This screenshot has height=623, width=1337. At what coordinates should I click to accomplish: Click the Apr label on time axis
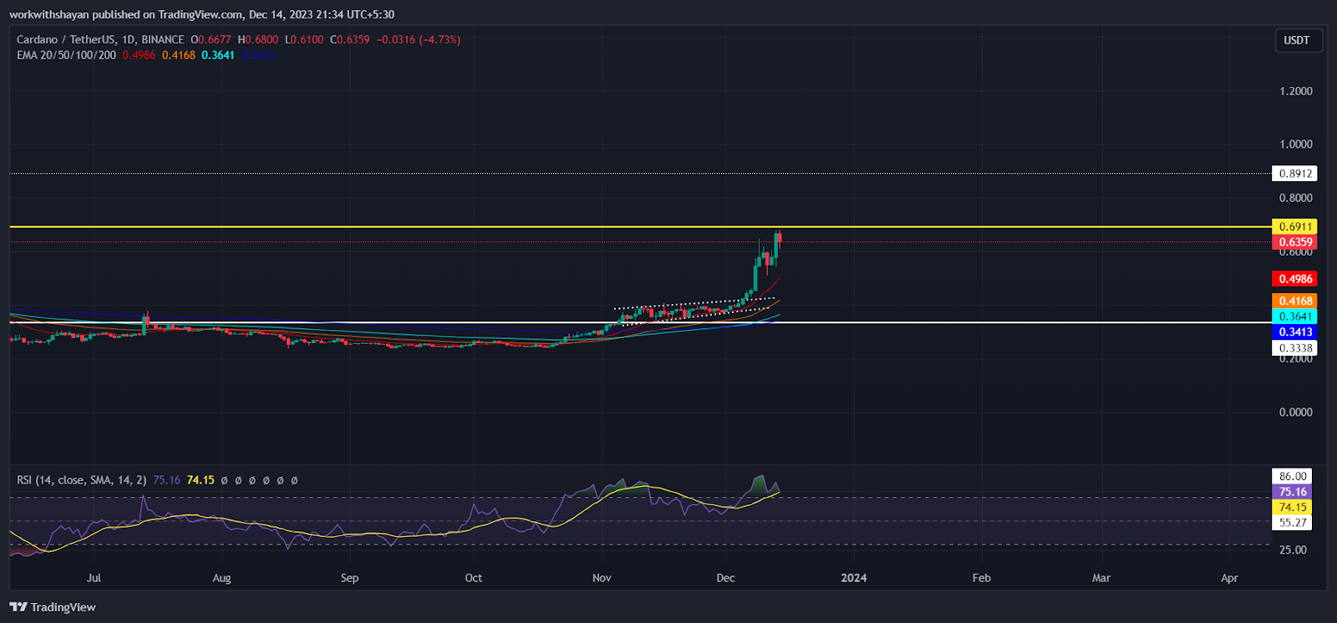click(x=1229, y=578)
